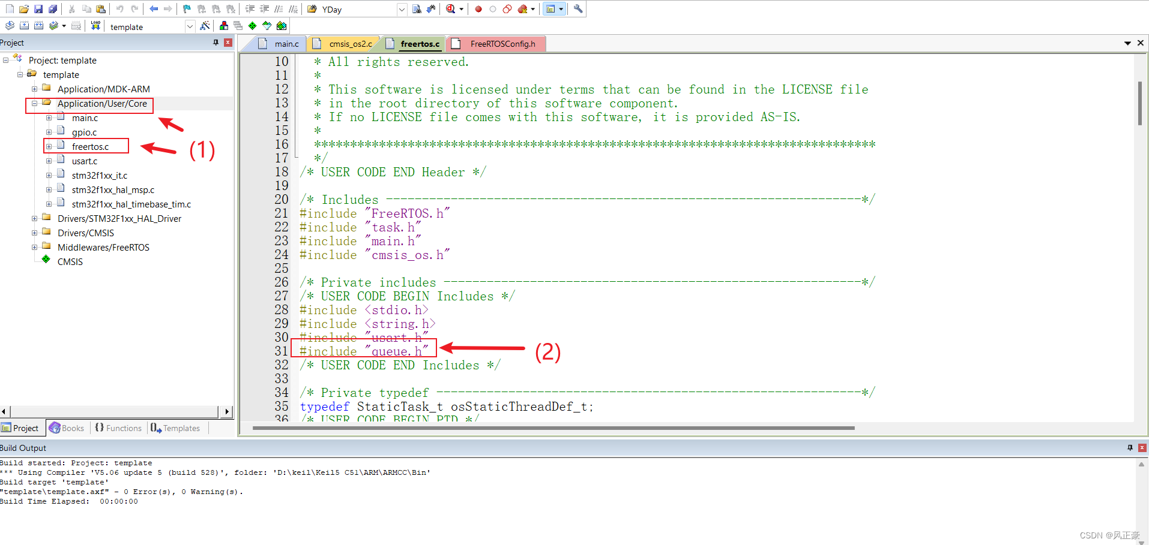Open the Pack Installer icon
Screen dimensions: 1149x545
[282, 26]
